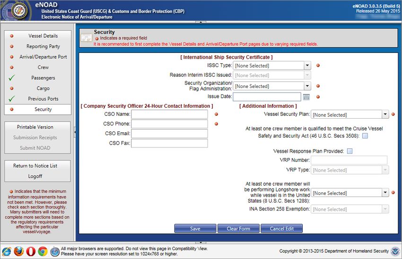Click the Security page header icon
This screenshot has height=259, width=402.
[x=87, y=38]
